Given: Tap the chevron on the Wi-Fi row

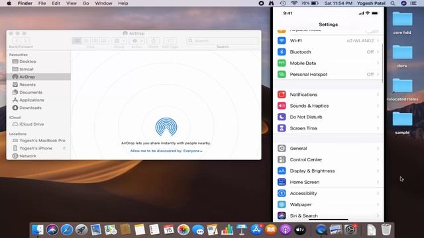Looking at the screenshot, I should [378, 41].
